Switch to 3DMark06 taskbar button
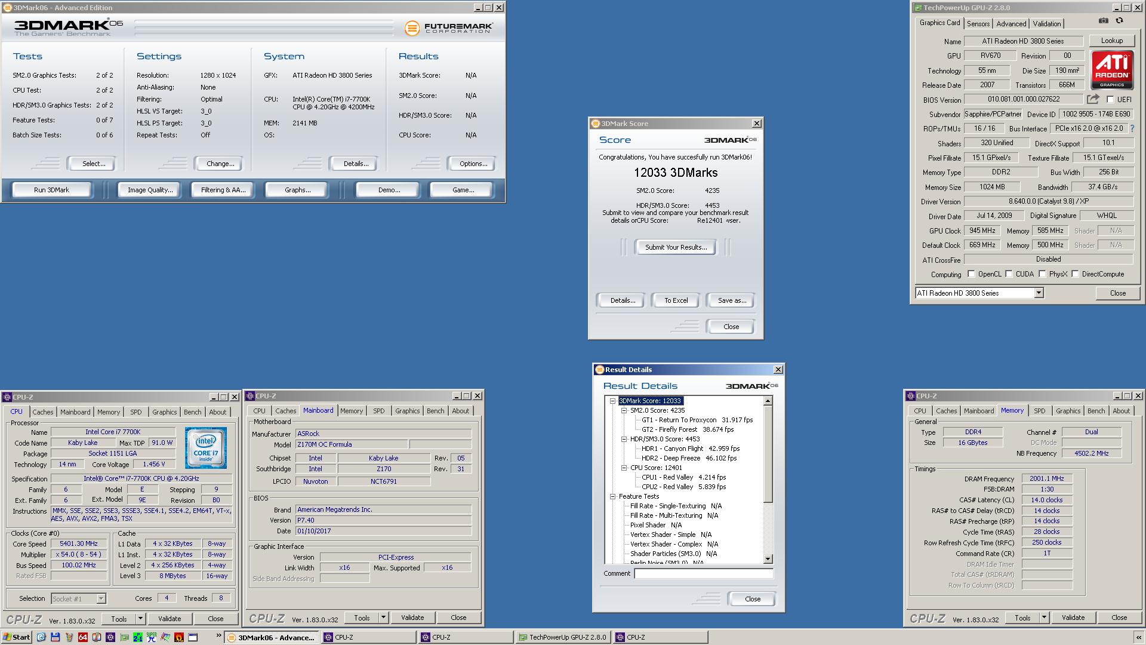Image resolution: width=1146 pixels, height=645 pixels. 272,637
